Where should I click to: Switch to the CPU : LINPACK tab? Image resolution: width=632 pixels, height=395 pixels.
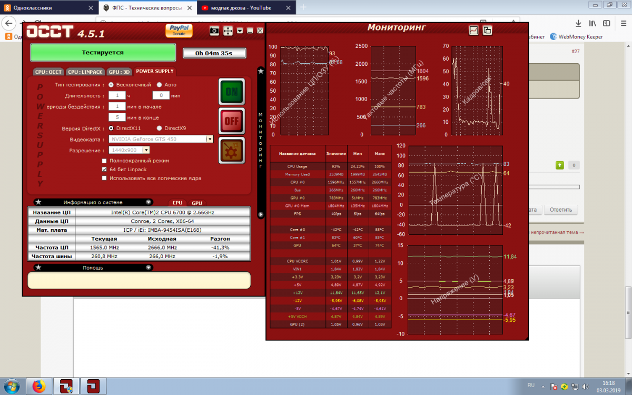85,72
